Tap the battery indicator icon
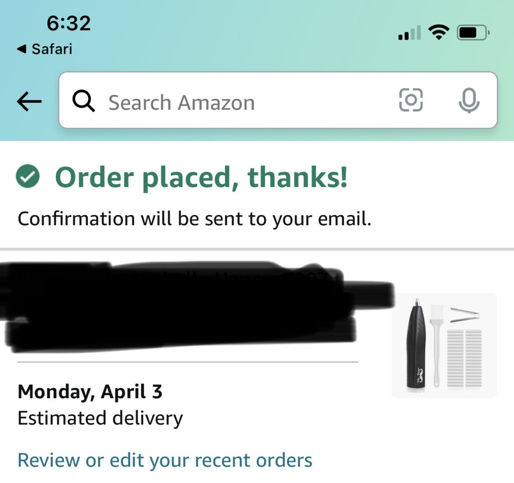 [472, 34]
